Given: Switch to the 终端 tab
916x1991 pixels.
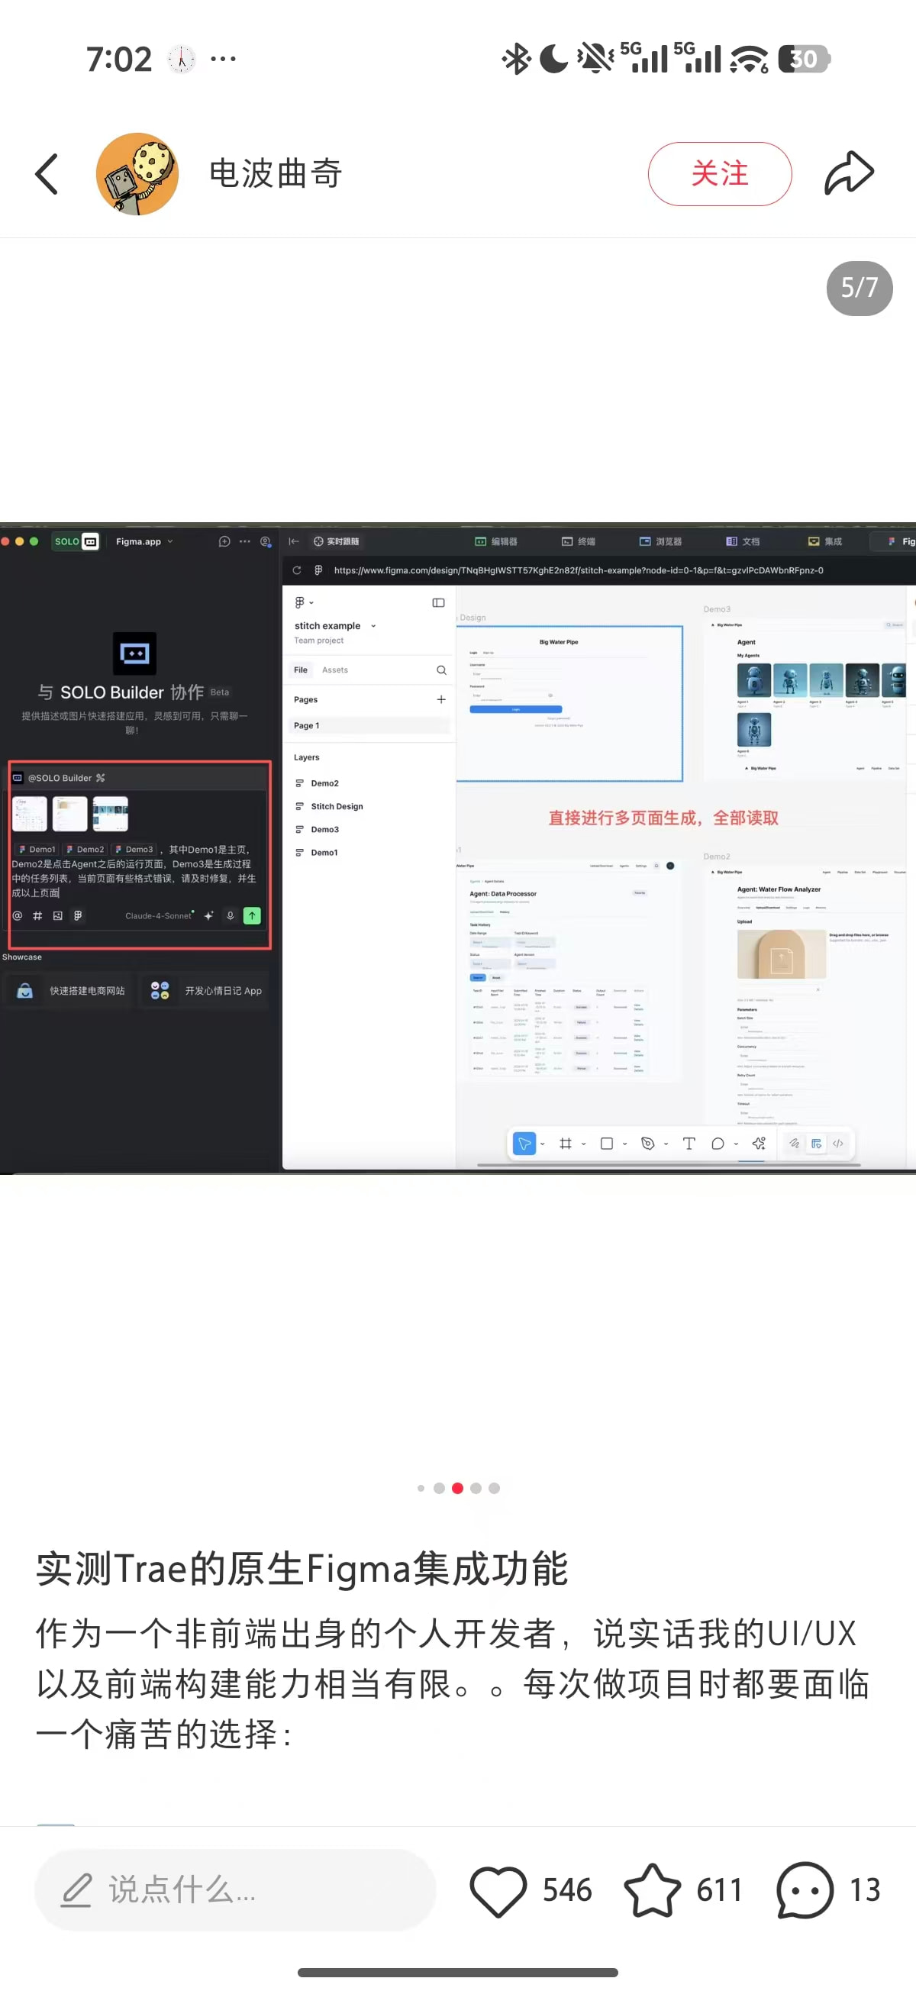Looking at the screenshot, I should (x=578, y=542).
